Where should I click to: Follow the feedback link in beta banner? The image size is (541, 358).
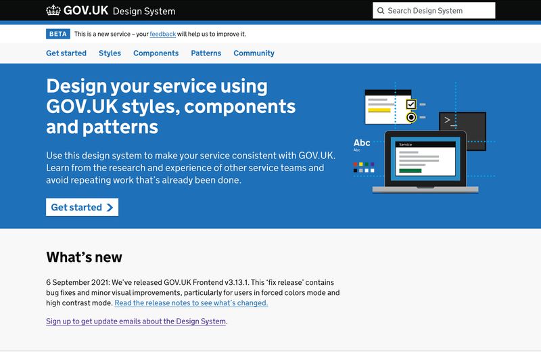pos(162,34)
